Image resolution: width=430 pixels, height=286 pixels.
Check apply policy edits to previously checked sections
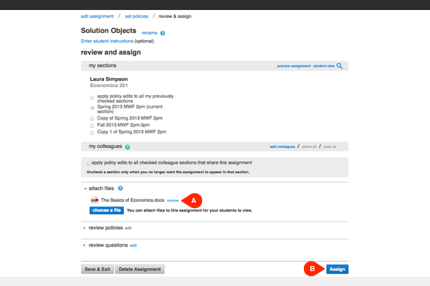click(x=92, y=97)
